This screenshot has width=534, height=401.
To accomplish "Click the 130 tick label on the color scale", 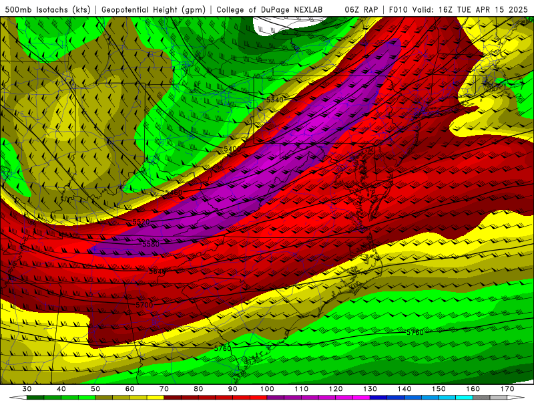I will coord(370,389).
